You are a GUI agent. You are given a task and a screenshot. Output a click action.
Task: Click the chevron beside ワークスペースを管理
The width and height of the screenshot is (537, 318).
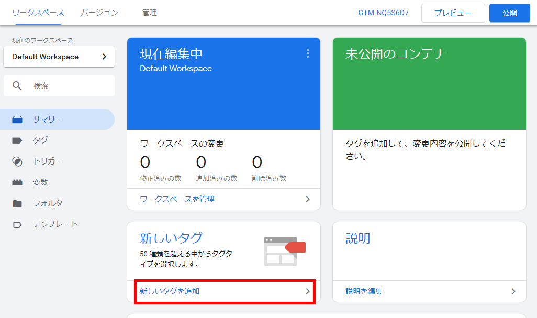click(308, 199)
